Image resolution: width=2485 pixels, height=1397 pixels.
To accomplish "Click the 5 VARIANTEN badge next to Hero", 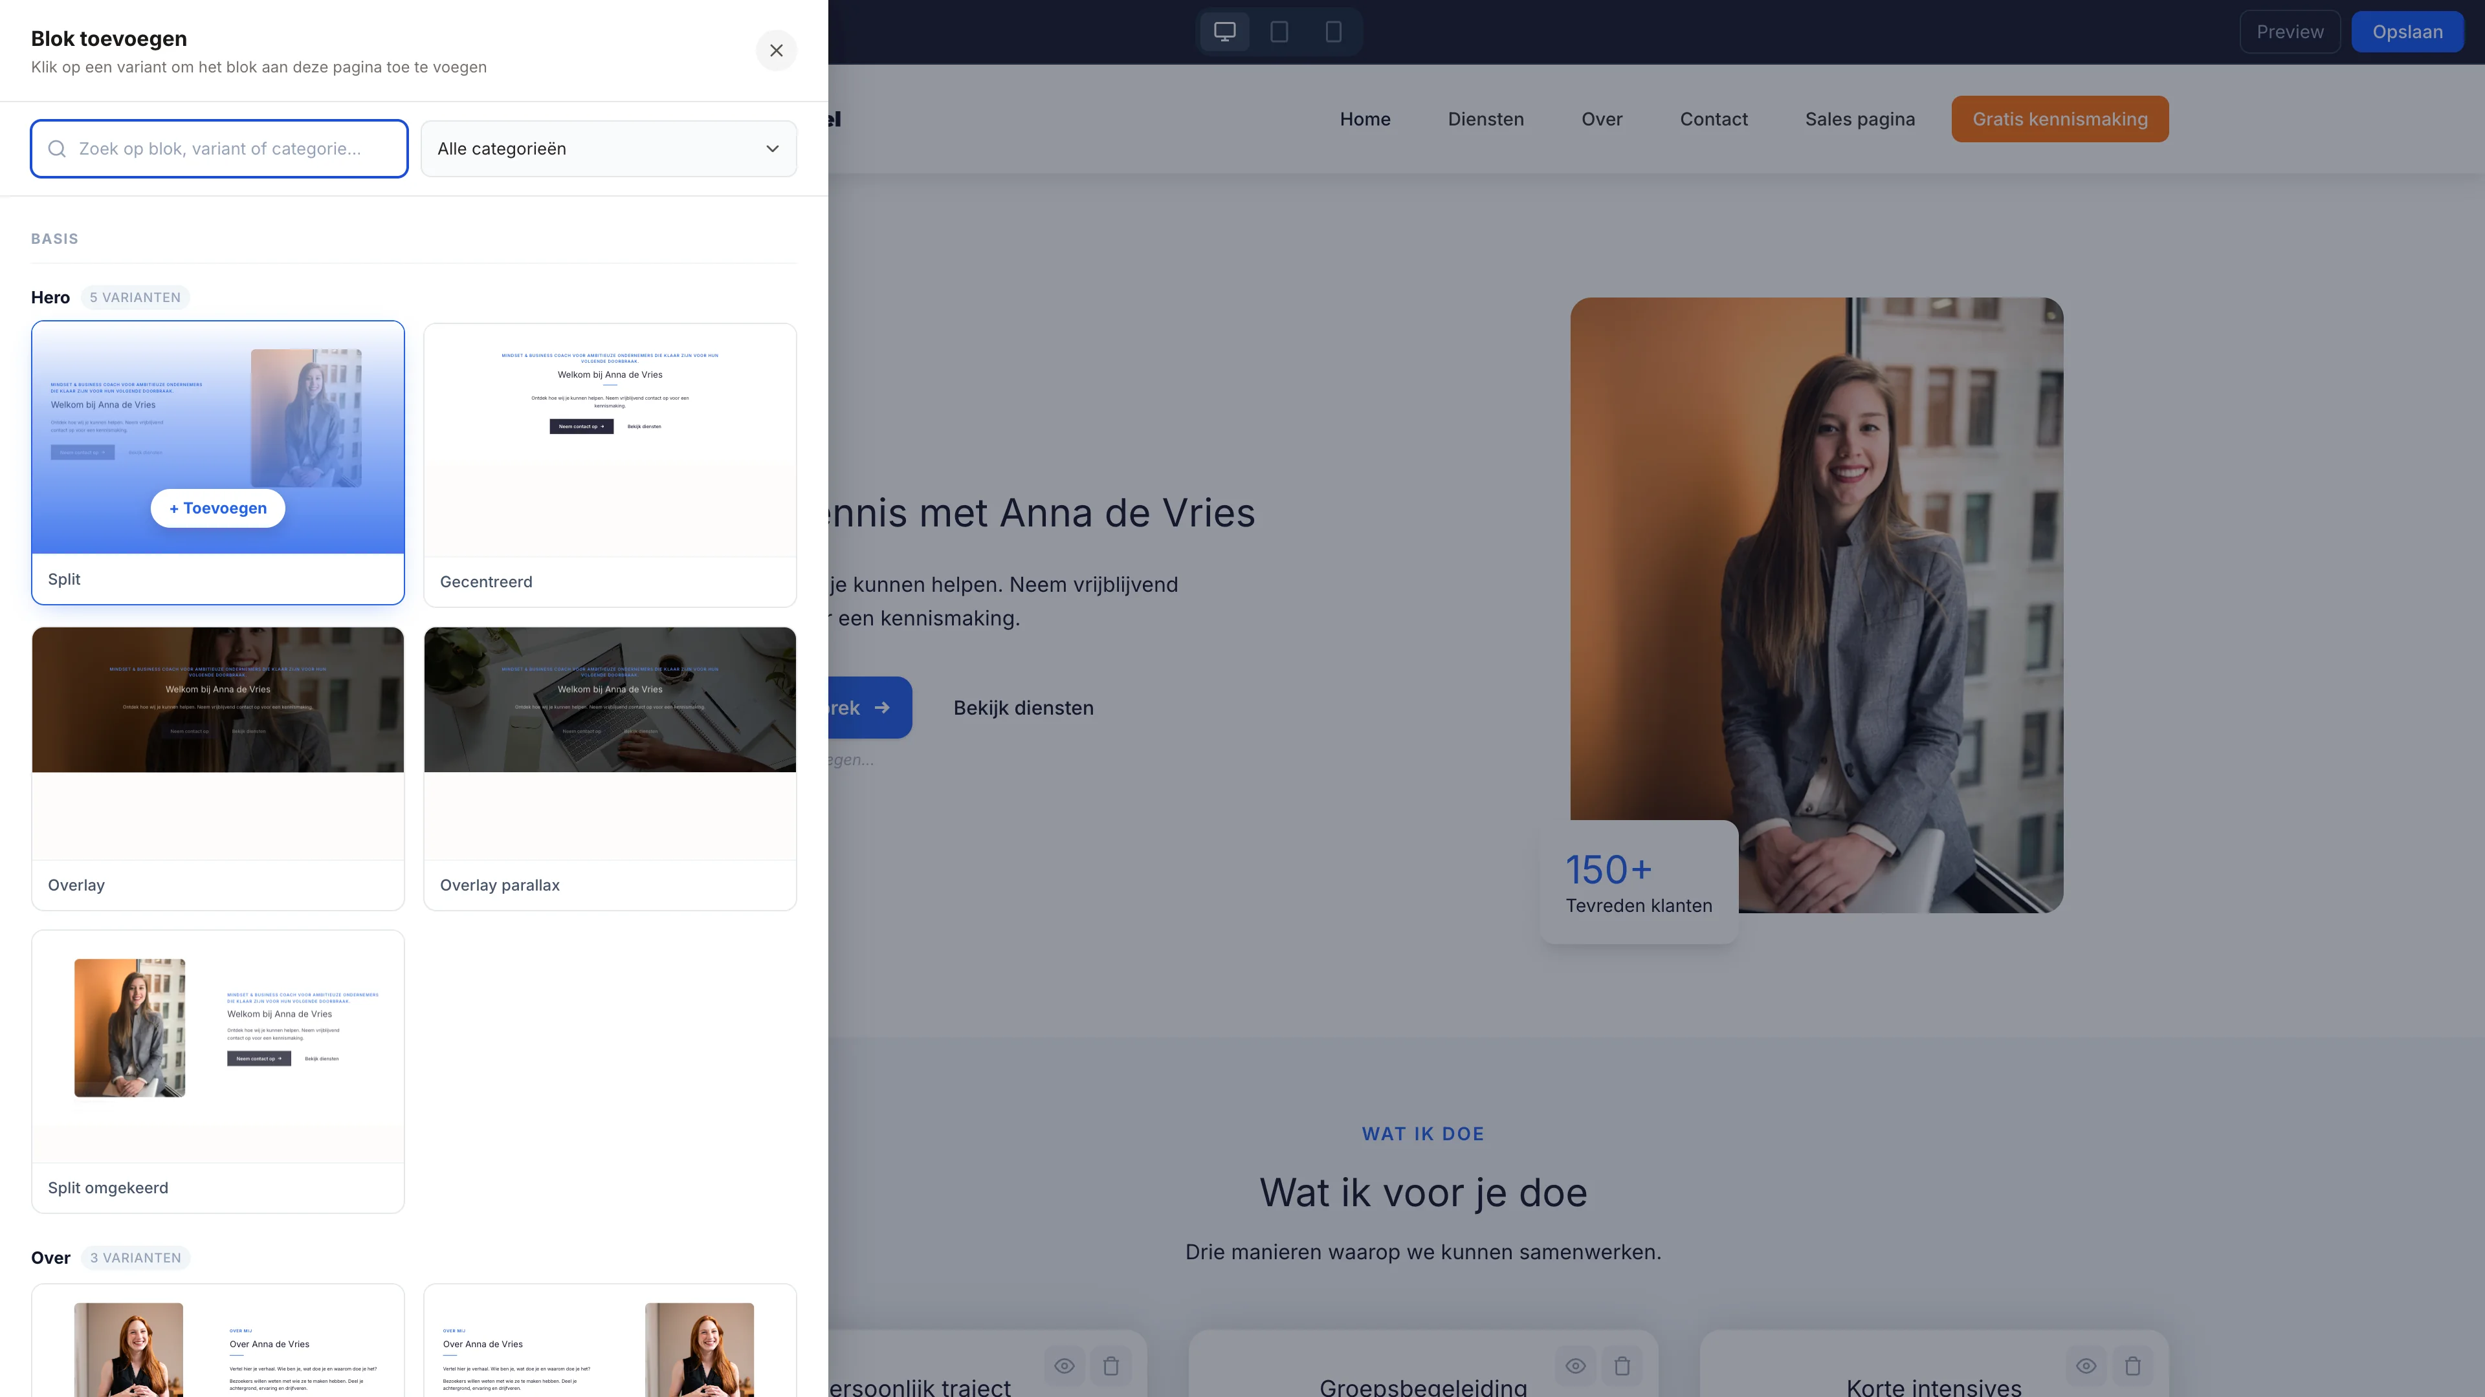I will pyautogui.click(x=135, y=297).
